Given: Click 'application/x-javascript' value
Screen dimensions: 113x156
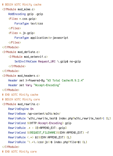Looking at the screenshot, I should click(49, 38).
